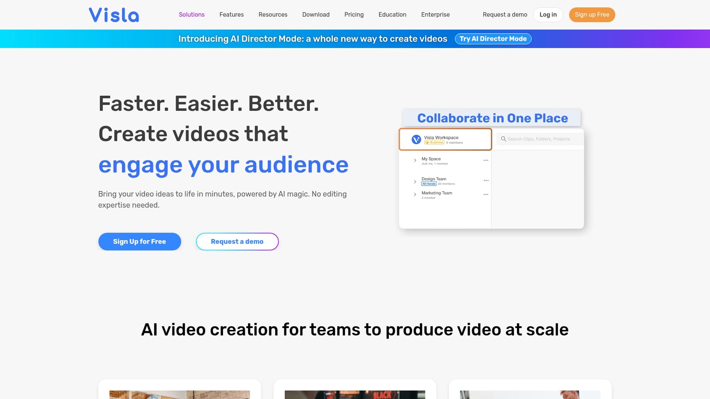Click the All Hands badge on Design Team
This screenshot has width=710, height=399.
pos(428,183)
